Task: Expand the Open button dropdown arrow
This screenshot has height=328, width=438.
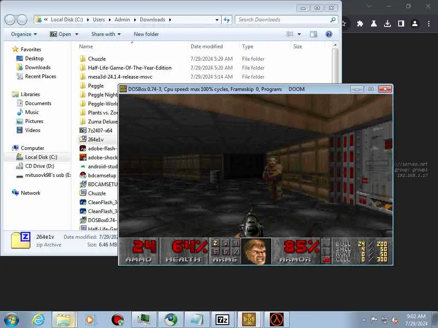Action: point(77,34)
